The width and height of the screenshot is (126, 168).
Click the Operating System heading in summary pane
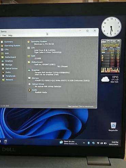tap(39, 42)
